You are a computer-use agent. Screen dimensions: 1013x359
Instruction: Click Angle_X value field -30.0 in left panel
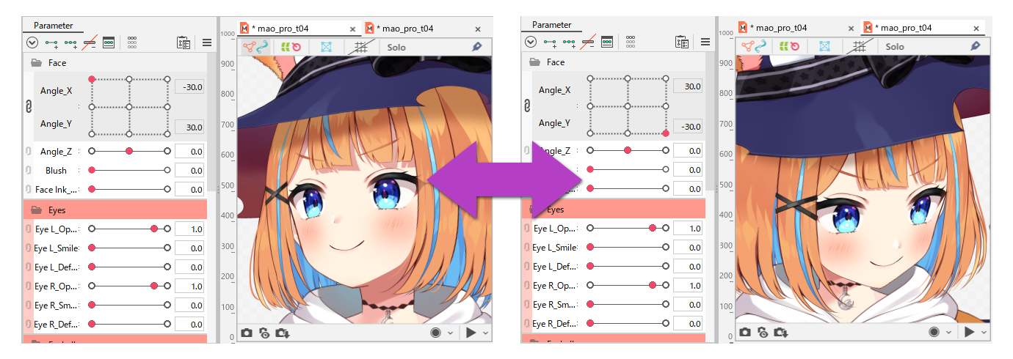coord(189,87)
